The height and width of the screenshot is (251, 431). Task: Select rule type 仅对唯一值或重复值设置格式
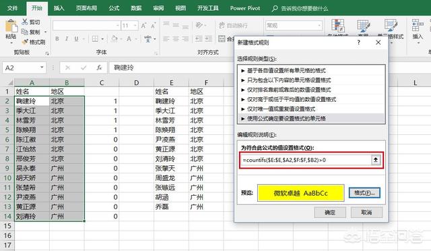click(x=311, y=109)
